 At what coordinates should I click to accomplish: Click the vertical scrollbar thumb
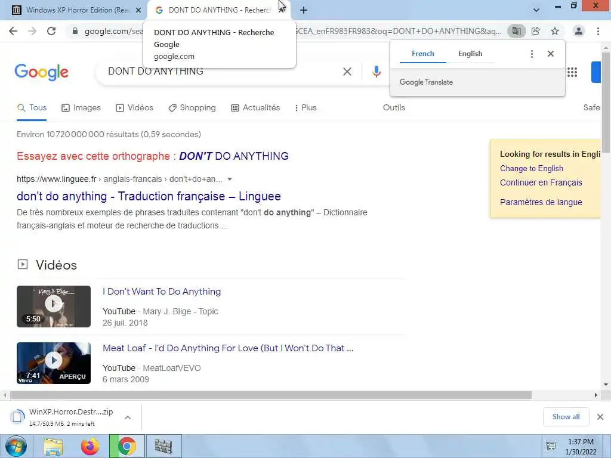pyautogui.click(x=606, y=101)
